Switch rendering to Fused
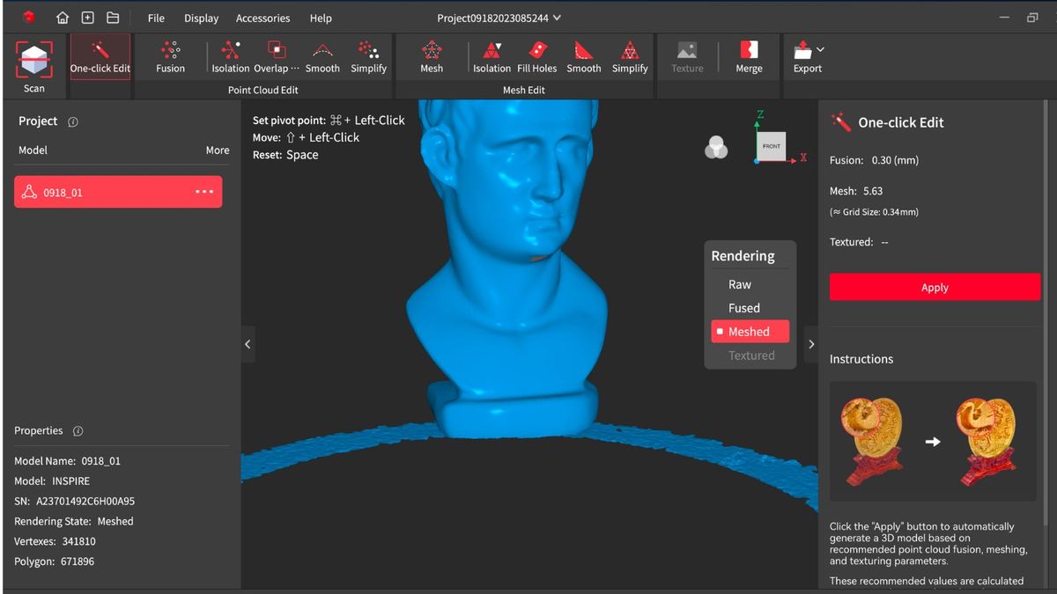The height and width of the screenshot is (594, 1057). point(744,308)
